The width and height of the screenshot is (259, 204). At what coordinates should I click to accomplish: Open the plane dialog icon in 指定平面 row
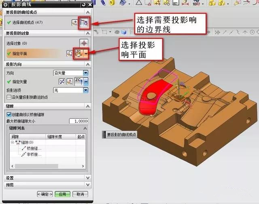[x=69, y=53]
